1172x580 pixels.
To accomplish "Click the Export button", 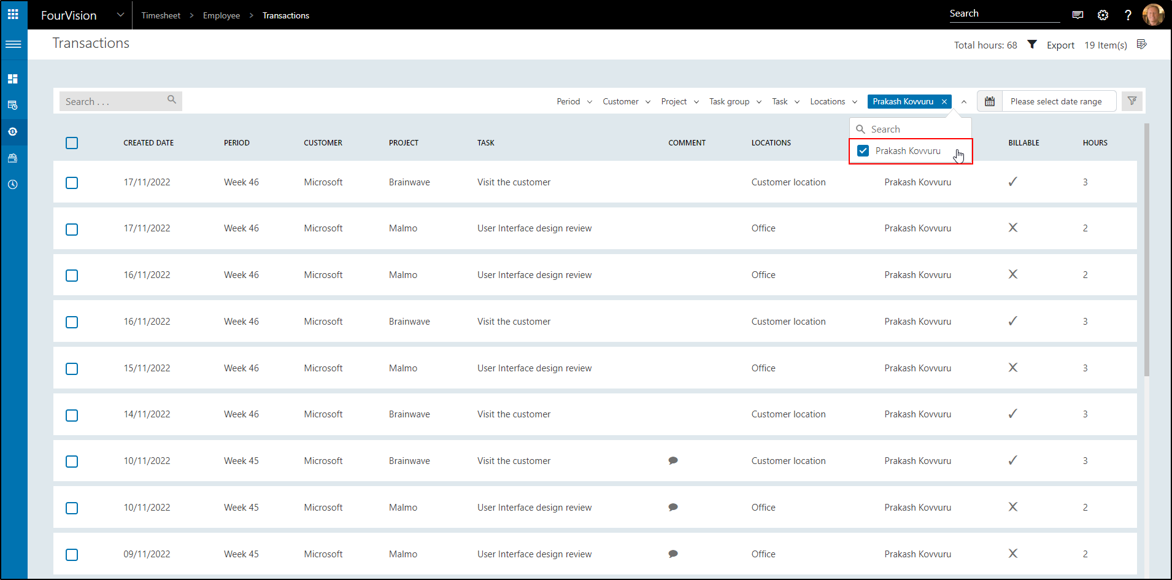I will [x=1060, y=45].
